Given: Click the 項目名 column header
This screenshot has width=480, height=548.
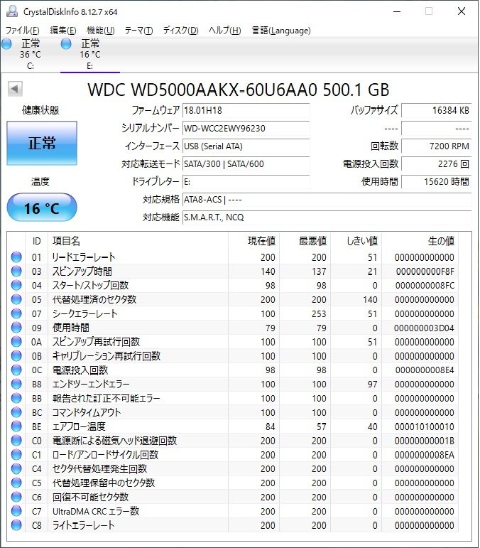Looking at the screenshot, I should tap(138, 241).
